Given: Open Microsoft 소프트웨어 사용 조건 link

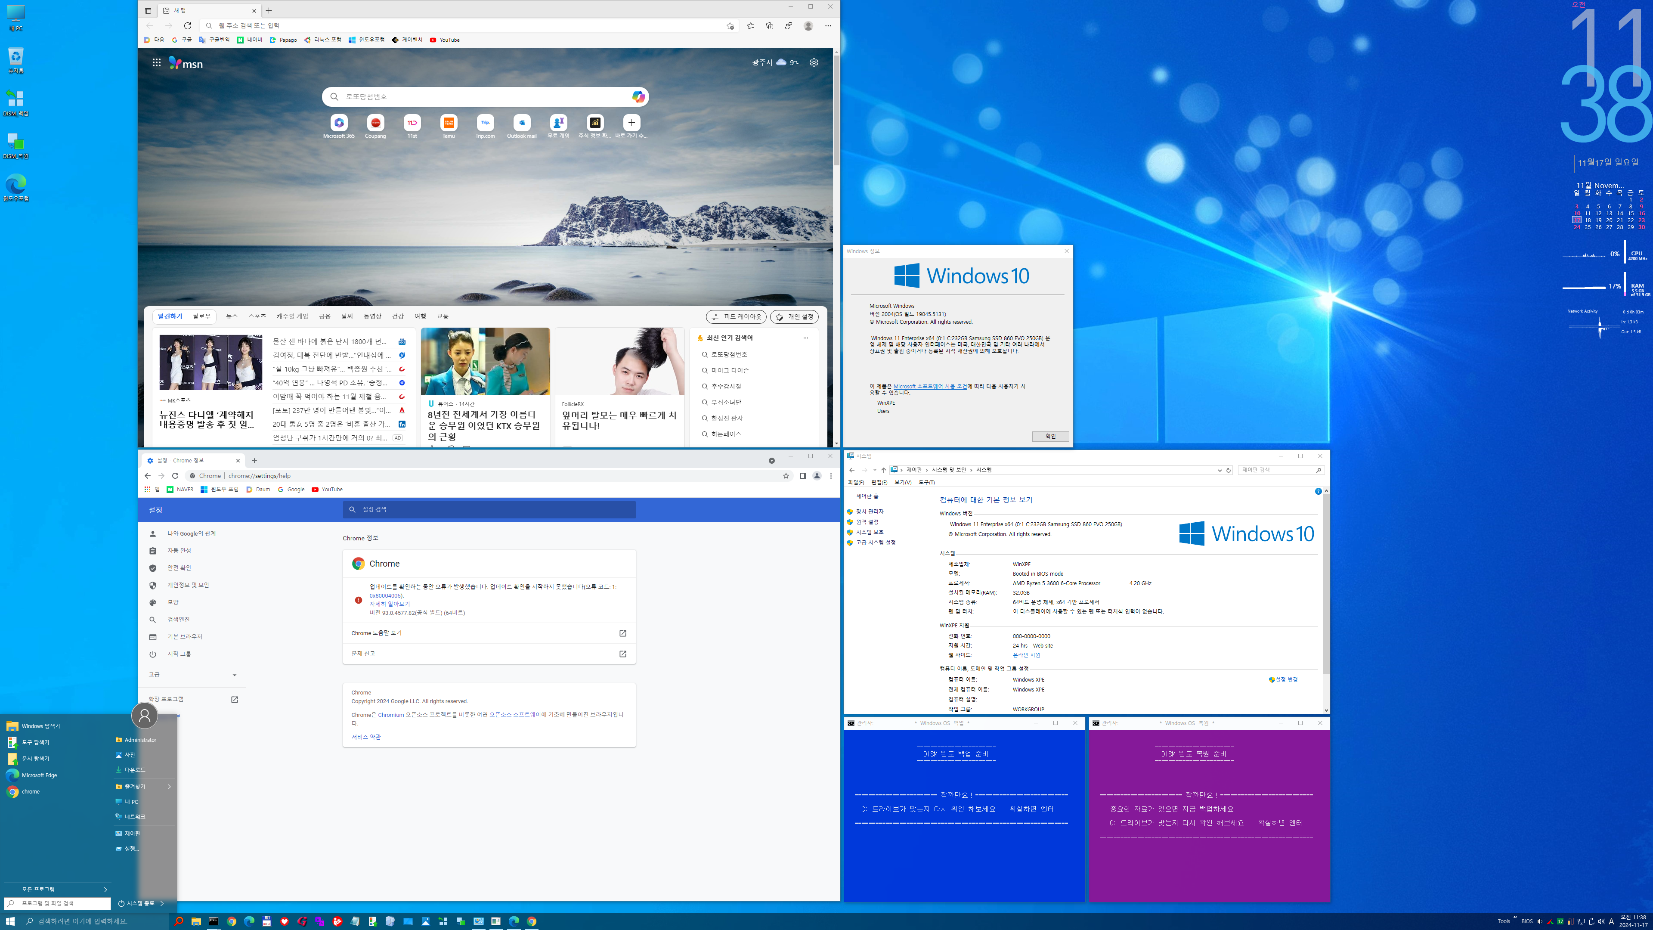Looking at the screenshot, I should click(x=930, y=386).
